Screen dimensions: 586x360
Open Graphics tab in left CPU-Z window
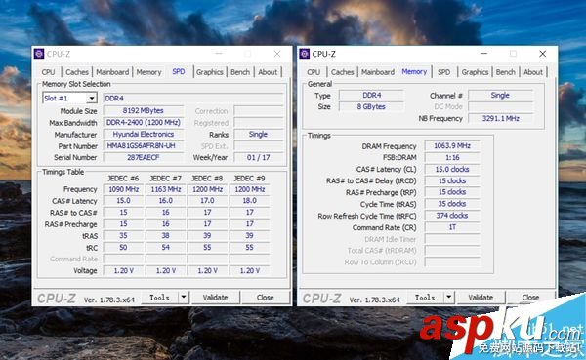210,72
